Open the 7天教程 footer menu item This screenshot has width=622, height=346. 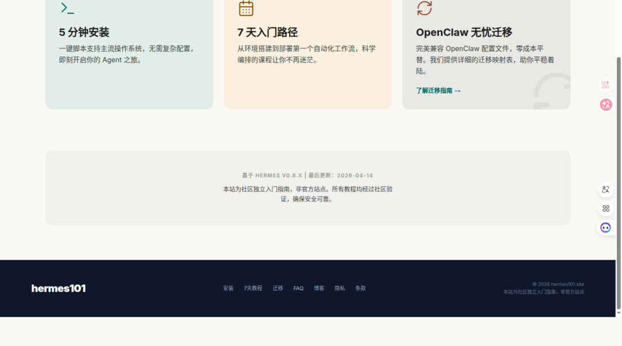[x=253, y=288]
